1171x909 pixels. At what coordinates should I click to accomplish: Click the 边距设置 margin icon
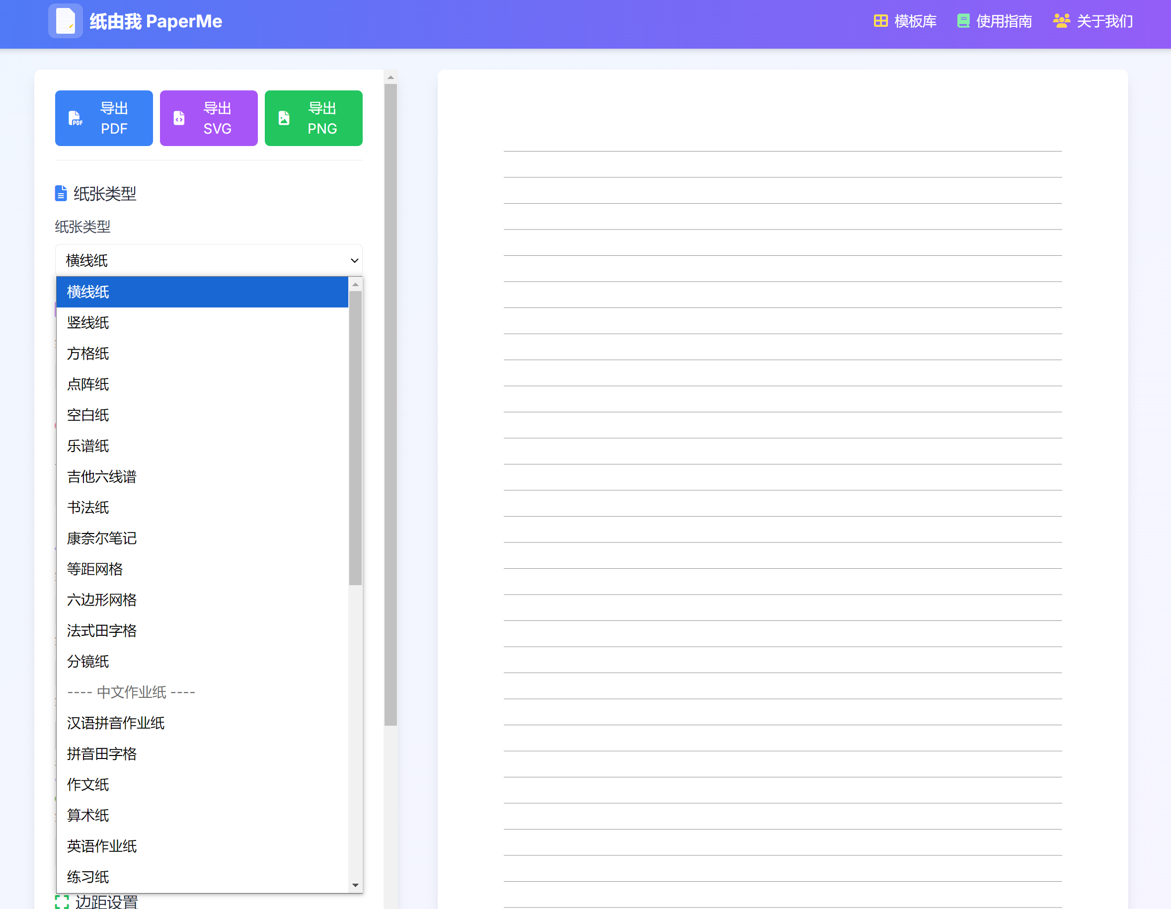[x=62, y=902]
